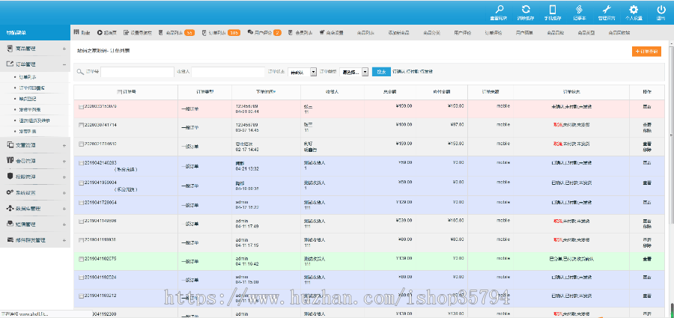The width and height of the screenshot is (674, 318).
Task: Click the envelope 邮件群发管理 sidebar icon
Action: point(10,239)
